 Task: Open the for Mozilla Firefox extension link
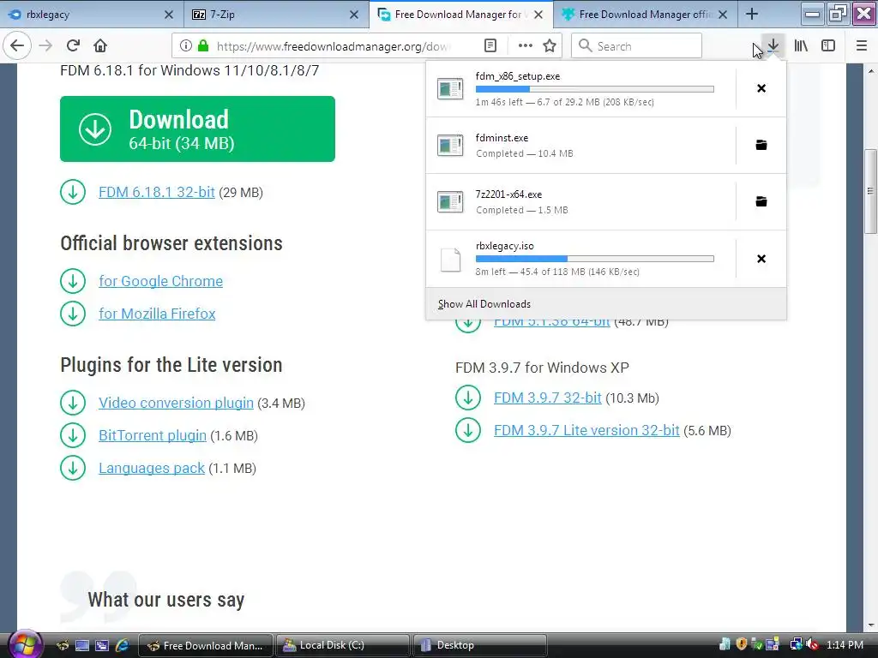click(x=158, y=314)
